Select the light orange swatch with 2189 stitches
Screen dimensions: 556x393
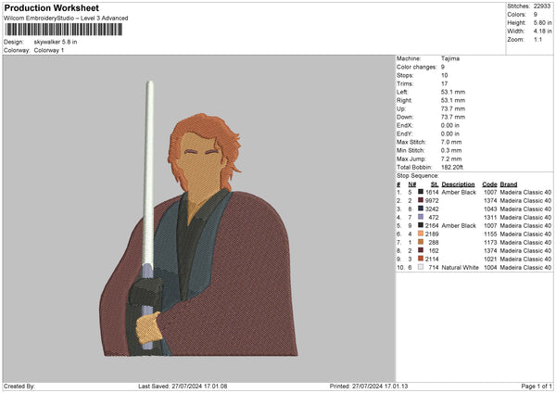tap(422, 234)
